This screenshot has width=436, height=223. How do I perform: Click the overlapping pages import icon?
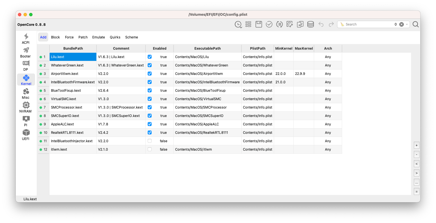(300, 24)
